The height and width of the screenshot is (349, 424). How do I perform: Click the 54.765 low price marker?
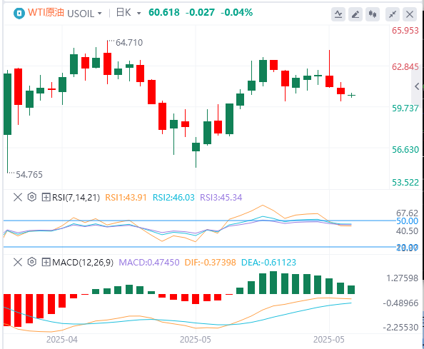pos(29,175)
